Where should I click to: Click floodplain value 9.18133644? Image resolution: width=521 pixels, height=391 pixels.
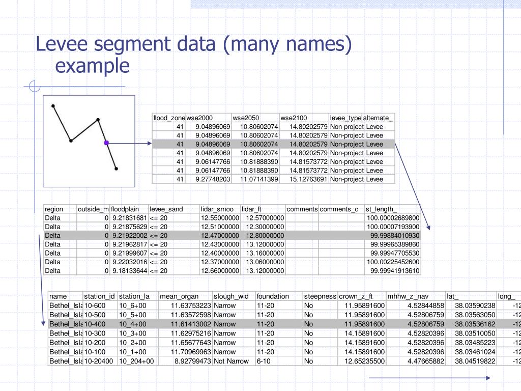coord(130,271)
